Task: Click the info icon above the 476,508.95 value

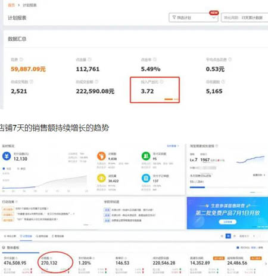Action: [17, 258]
